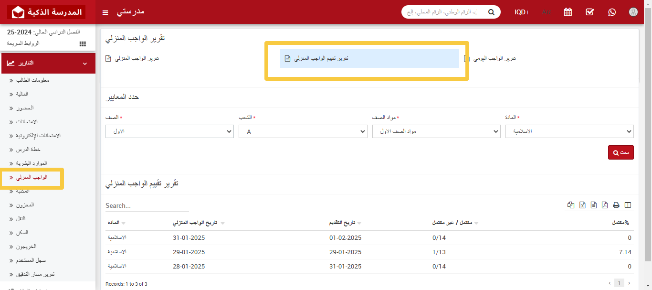Open WhatsApp icon in the top bar
The height and width of the screenshot is (290, 652).
tap(612, 12)
